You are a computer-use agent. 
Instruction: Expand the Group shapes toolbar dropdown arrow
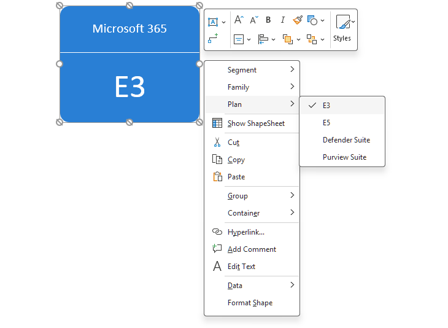click(x=323, y=39)
